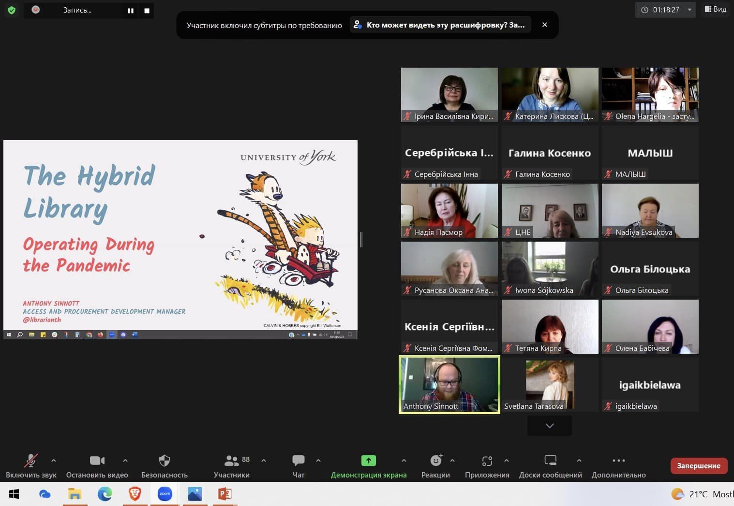This screenshot has height=506, width=734.
Task: Toggle microphone with Включить звук
Action: pos(31,461)
